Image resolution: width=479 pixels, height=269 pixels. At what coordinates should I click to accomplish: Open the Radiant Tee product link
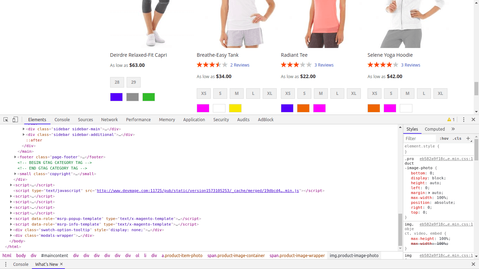tap(294, 55)
